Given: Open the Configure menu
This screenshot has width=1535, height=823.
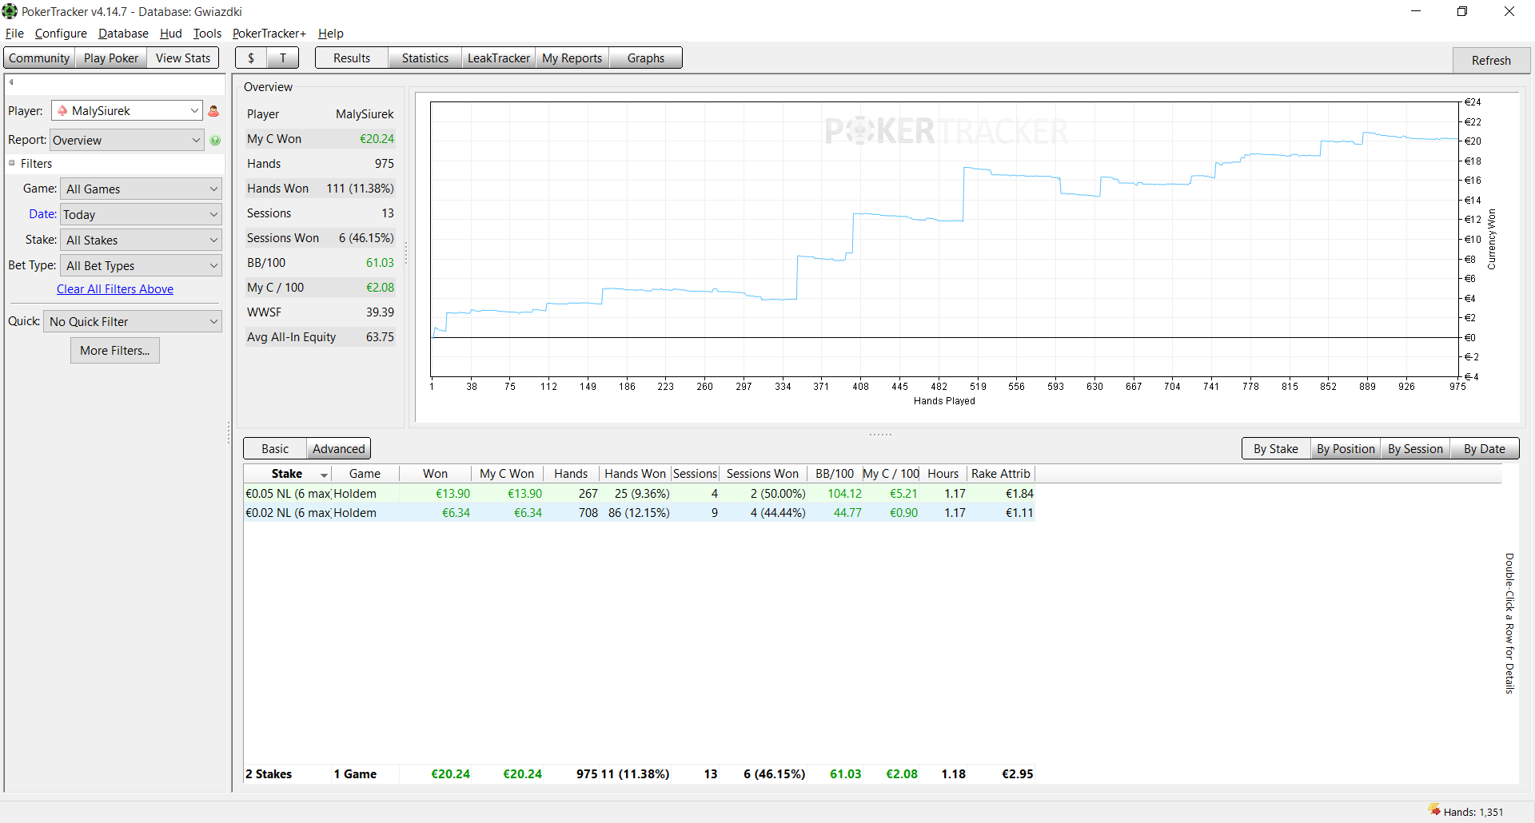Looking at the screenshot, I should click(61, 34).
